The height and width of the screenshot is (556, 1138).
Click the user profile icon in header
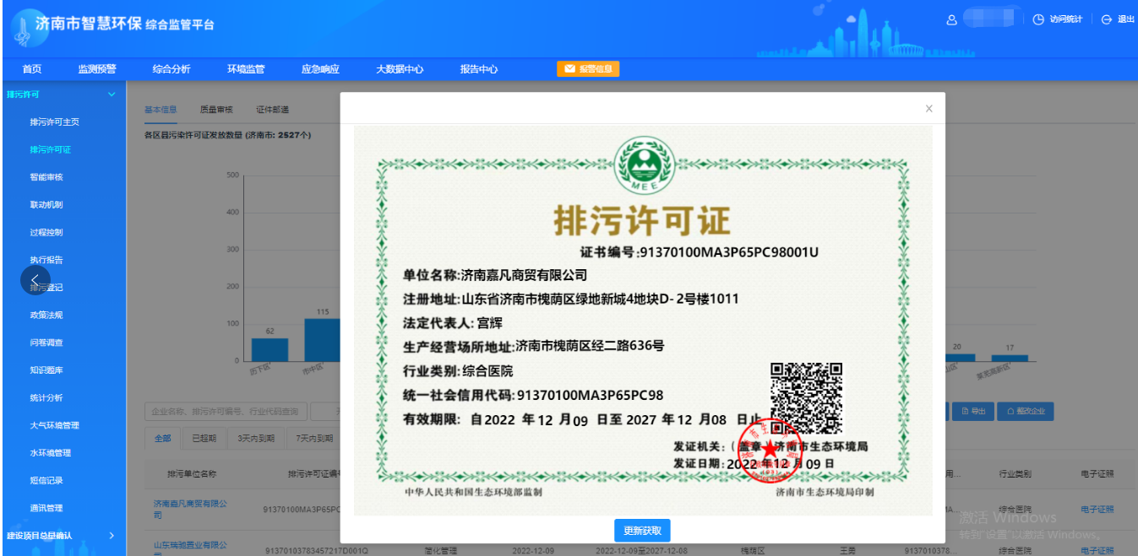click(x=951, y=19)
